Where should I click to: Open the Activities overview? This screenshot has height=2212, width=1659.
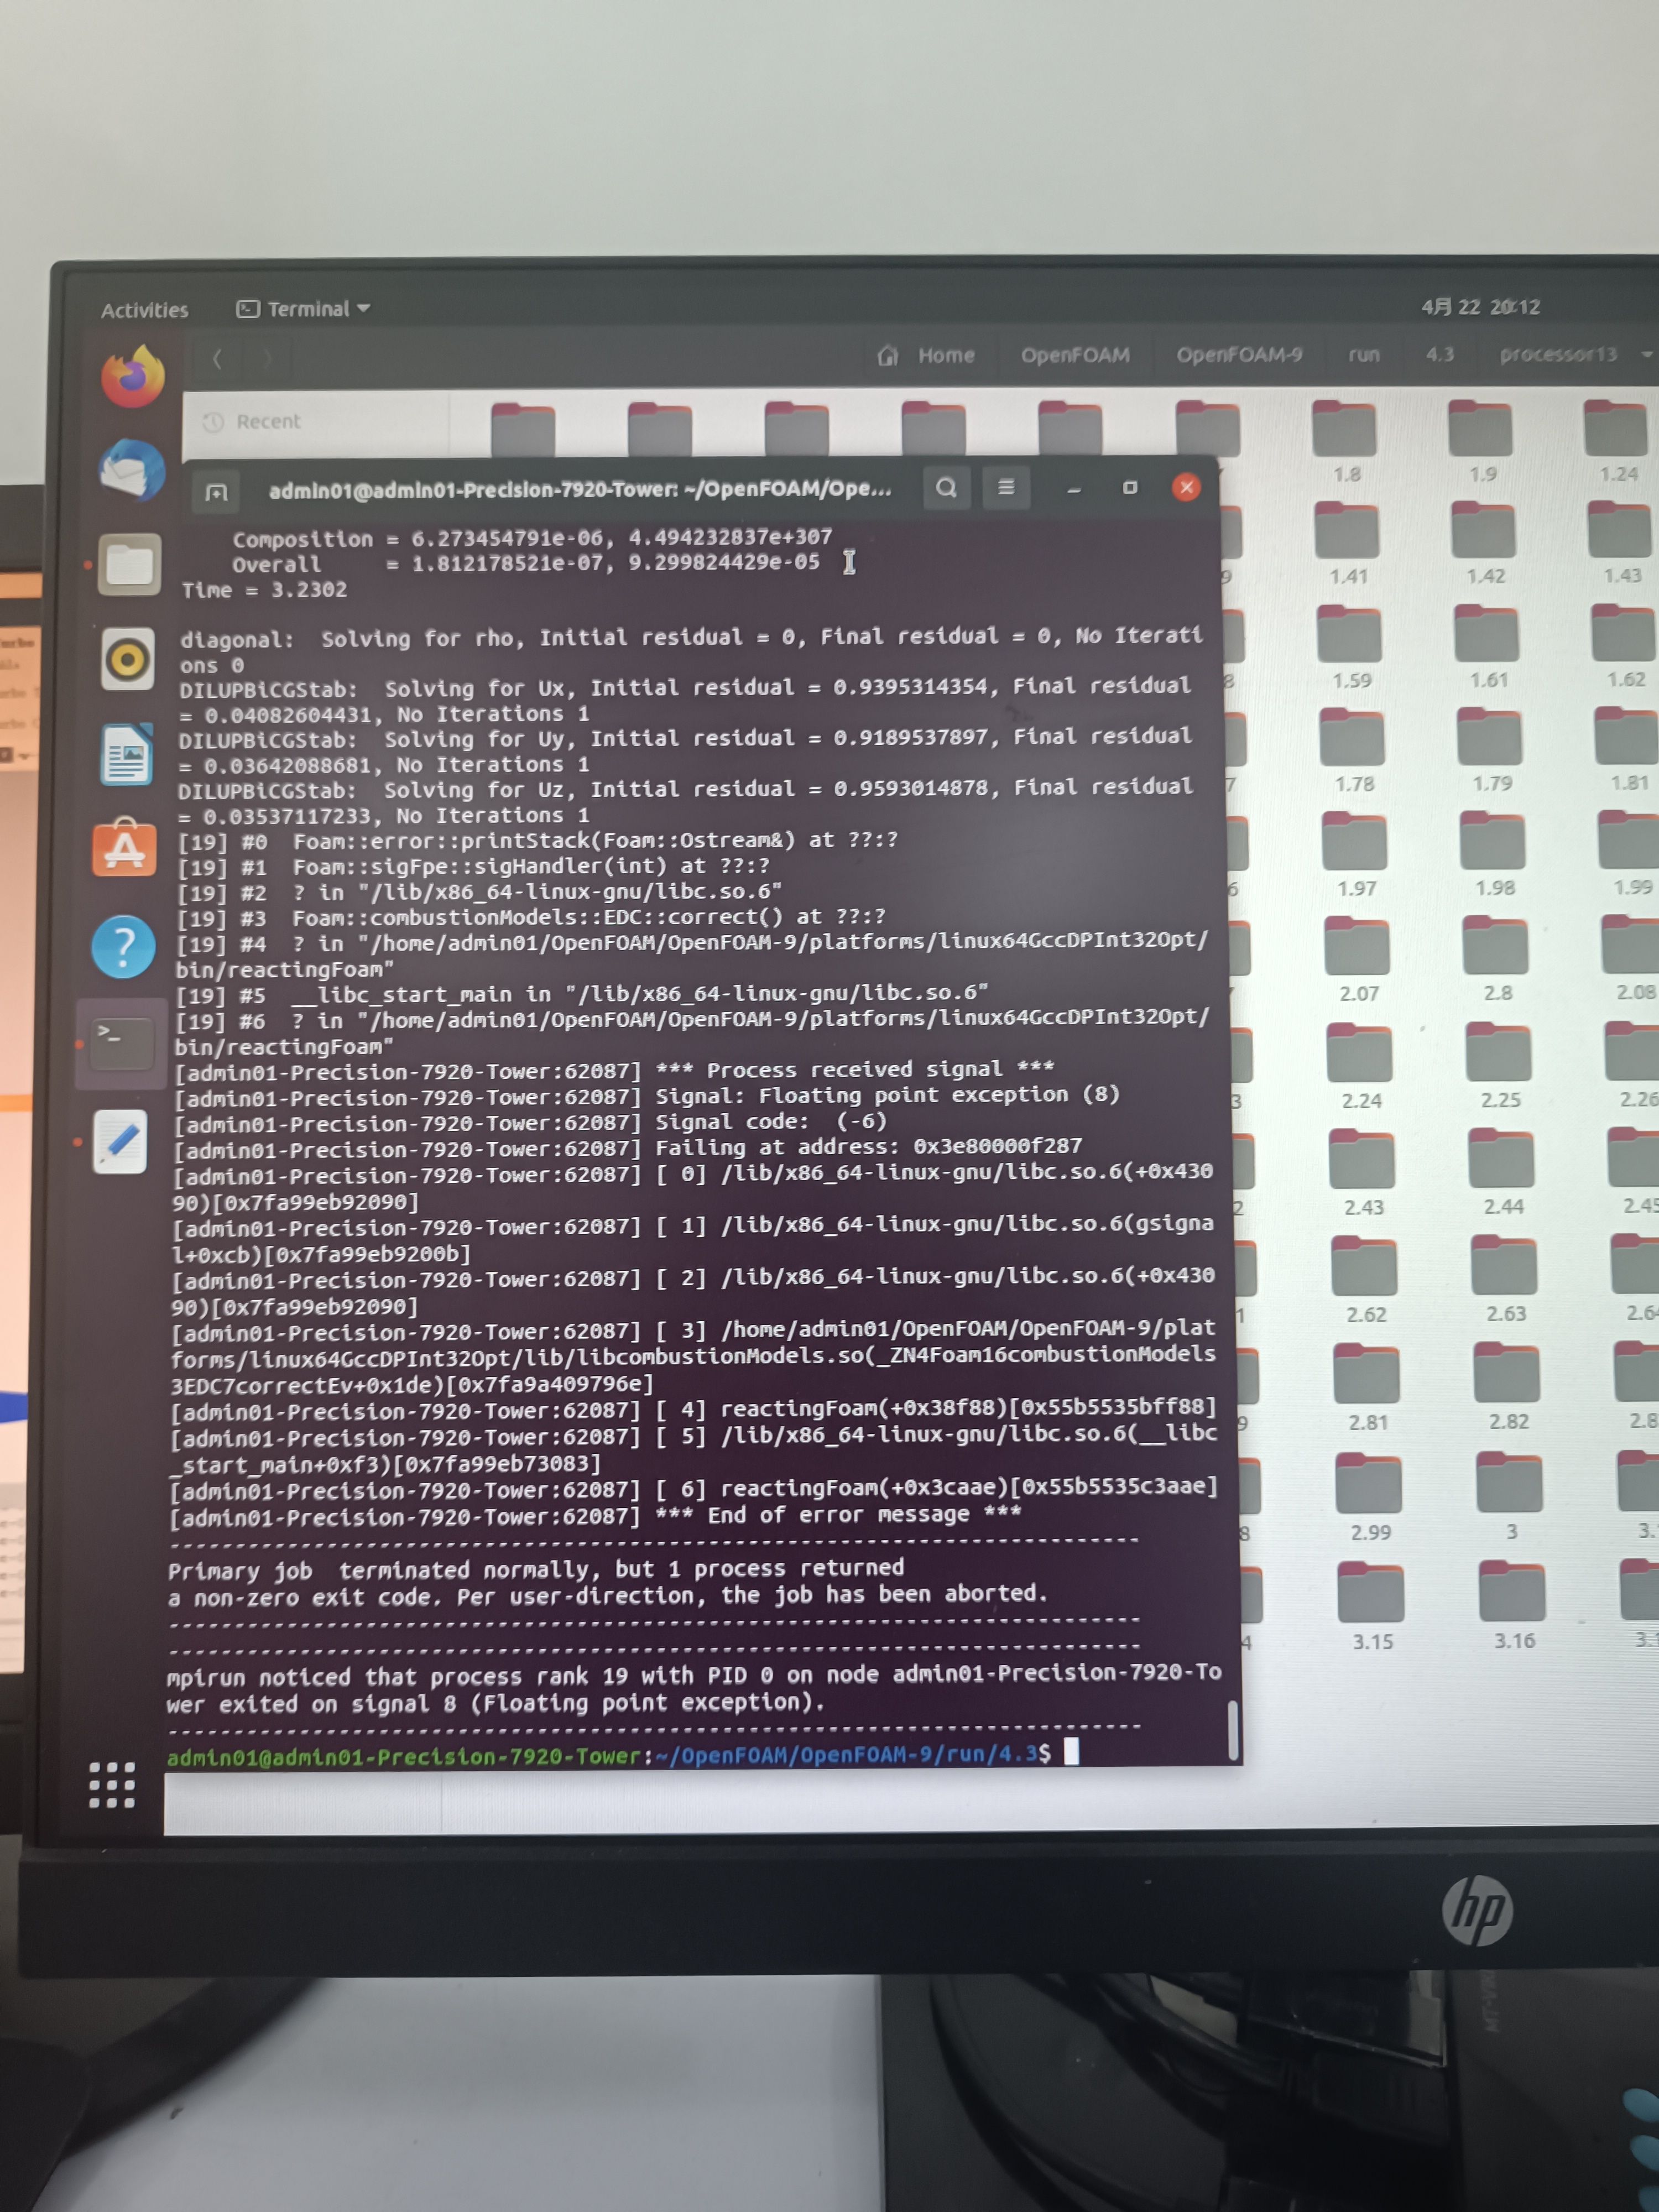[x=144, y=310]
